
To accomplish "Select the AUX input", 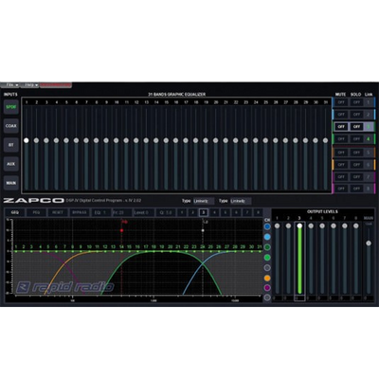I will click(x=11, y=164).
